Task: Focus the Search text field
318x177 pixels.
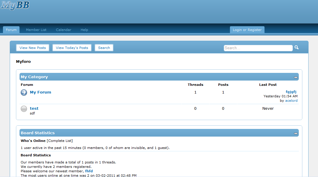Action: coord(258,48)
